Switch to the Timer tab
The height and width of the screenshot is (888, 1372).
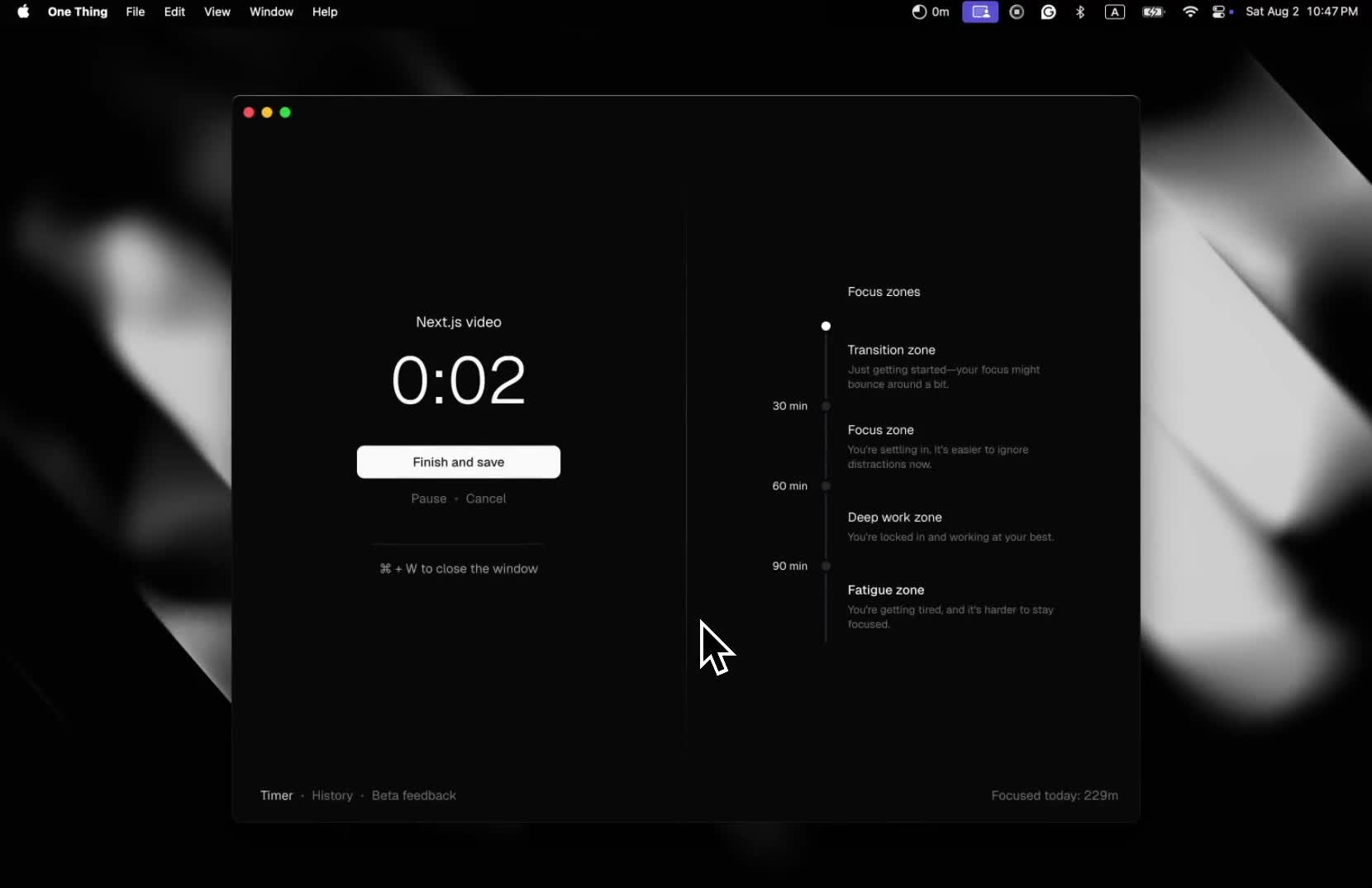point(277,795)
